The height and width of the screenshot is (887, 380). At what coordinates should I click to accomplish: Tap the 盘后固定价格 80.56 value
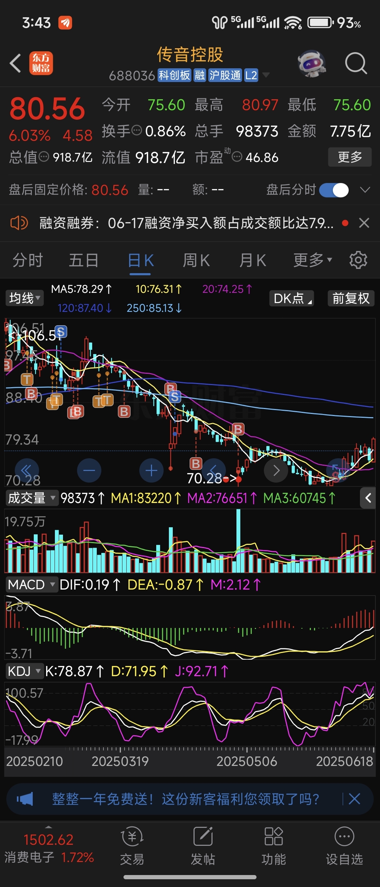point(110,190)
